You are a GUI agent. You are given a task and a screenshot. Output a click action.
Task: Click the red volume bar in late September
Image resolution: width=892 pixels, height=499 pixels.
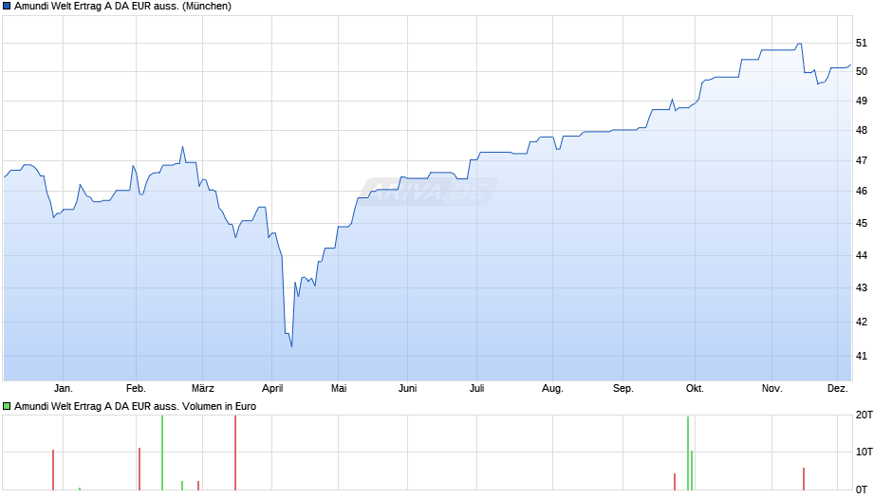coord(675,482)
